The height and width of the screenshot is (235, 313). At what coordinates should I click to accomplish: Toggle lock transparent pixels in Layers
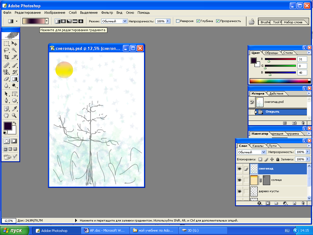point(260,159)
